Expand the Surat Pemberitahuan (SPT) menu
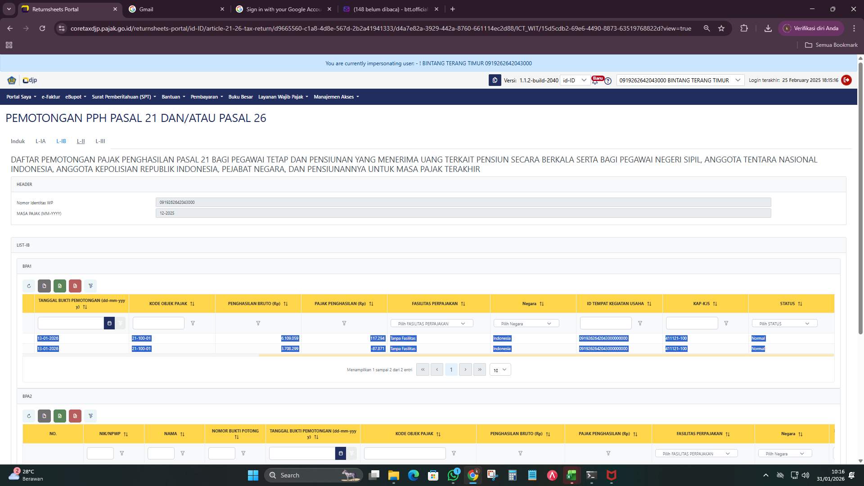 pos(123,97)
